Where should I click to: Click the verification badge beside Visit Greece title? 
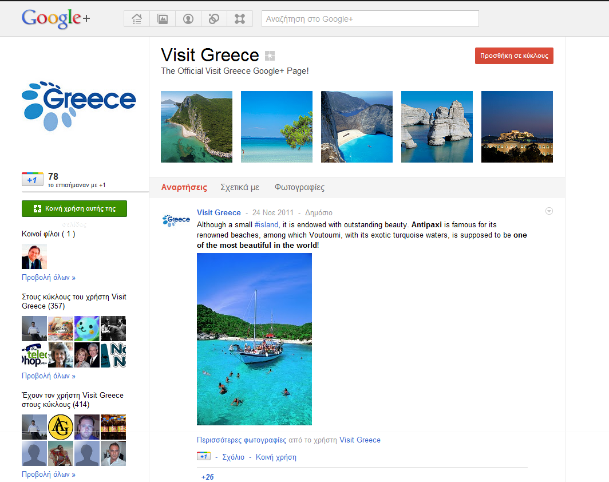pyautogui.click(x=270, y=56)
